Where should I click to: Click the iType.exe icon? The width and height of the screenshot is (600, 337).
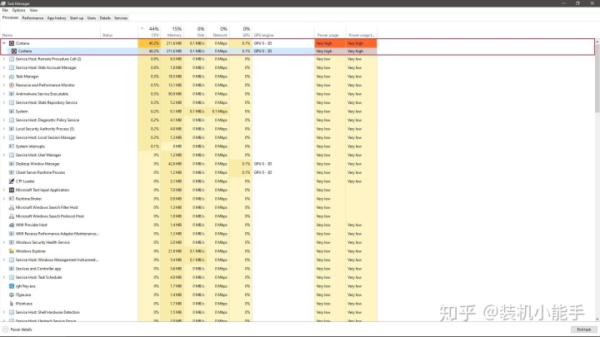point(12,295)
